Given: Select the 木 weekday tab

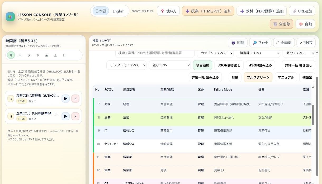Looking at the screenshot, I should [x=38, y=55].
